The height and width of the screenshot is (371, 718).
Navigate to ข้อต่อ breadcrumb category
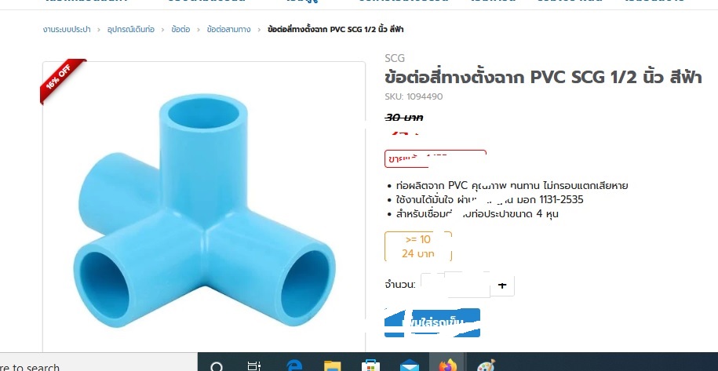point(180,30)
